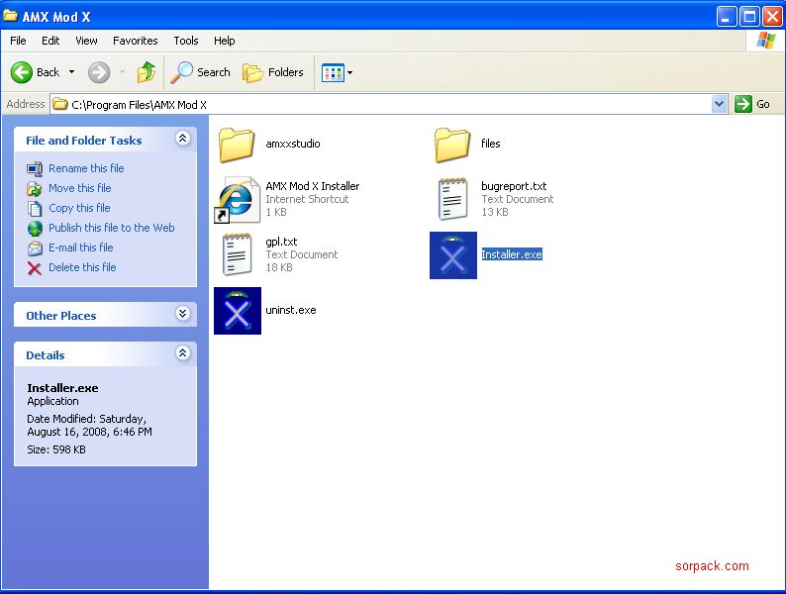The height and width of the screenshot is (594, 786).
Task: Open the Search toolbar button
Action: tap(201, 72)
